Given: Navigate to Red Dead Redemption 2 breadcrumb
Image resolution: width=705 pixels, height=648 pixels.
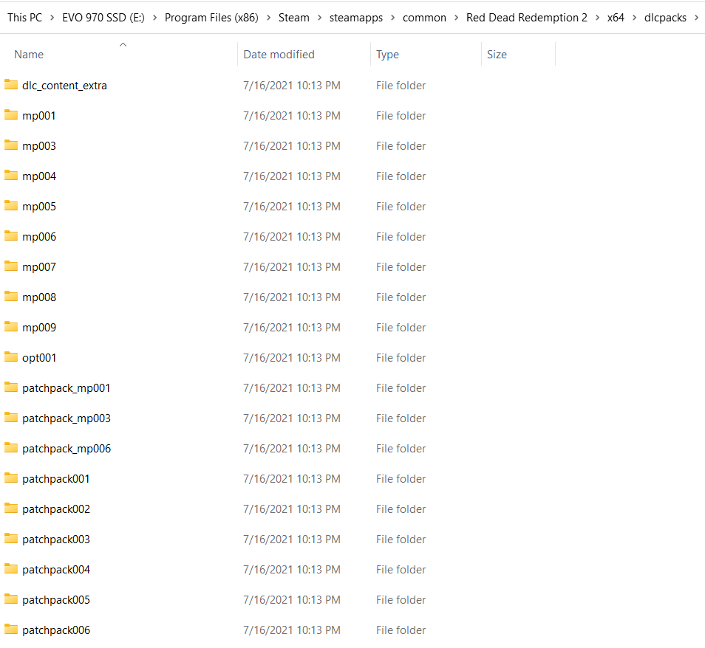Looking at the screenshot, I should coord(526,18).
